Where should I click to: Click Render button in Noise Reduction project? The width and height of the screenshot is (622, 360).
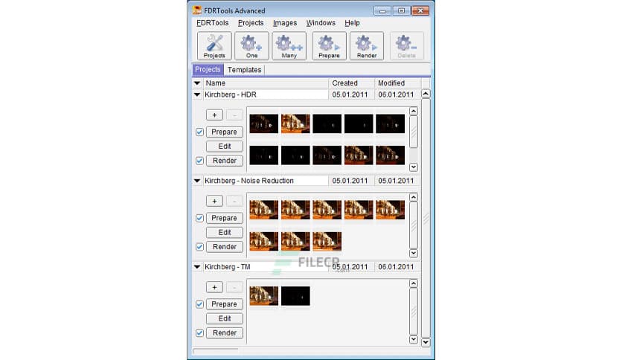click(x=224, y=247)
